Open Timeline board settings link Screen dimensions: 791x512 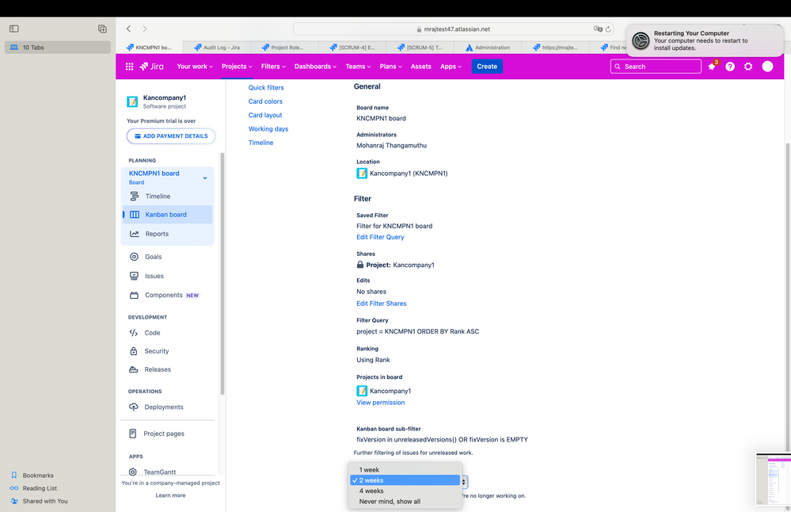pyautogui.click(x=260, y=143)
